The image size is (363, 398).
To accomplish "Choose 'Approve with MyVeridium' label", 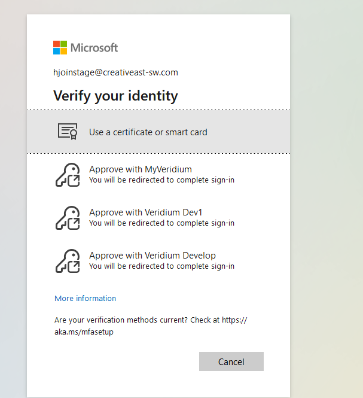I will click(141, 169).
